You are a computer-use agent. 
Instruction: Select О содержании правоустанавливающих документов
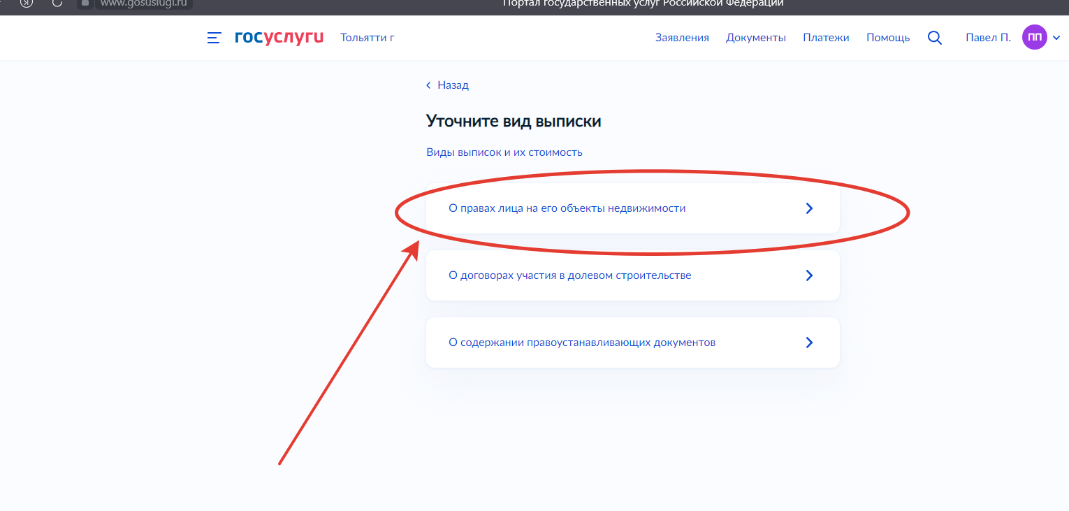click(x=633, y=343)
